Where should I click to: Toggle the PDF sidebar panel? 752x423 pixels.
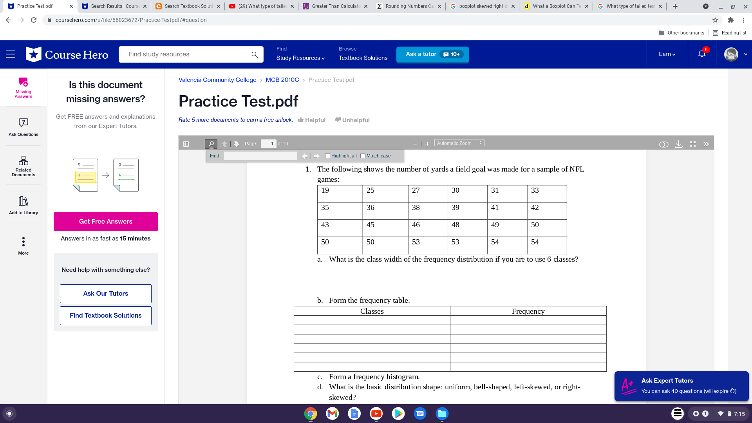[x=186, y=144]
